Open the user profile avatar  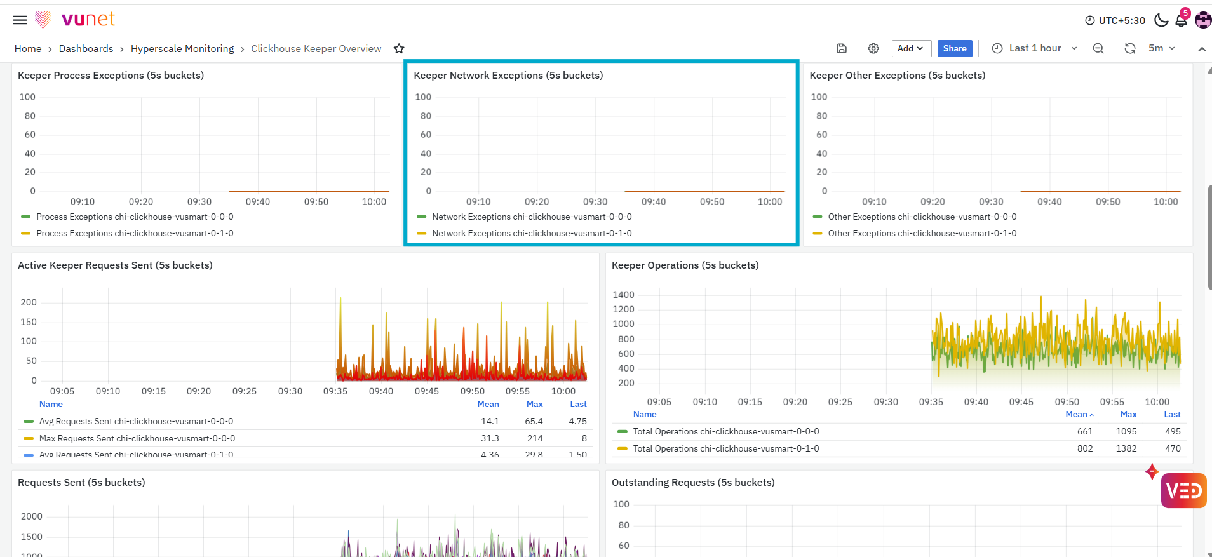[x=1203, y=20]
